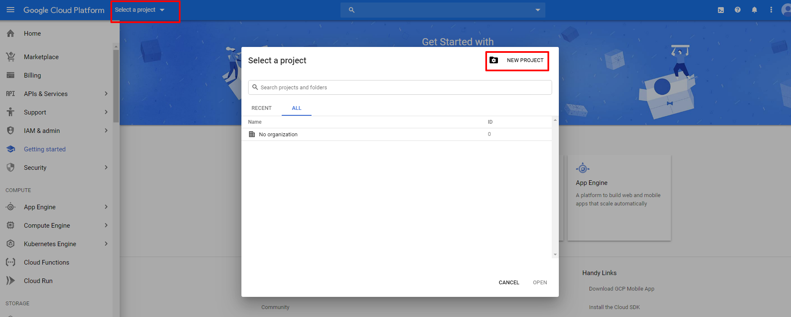Open the three-dot settings menu

tap(771, 10)
